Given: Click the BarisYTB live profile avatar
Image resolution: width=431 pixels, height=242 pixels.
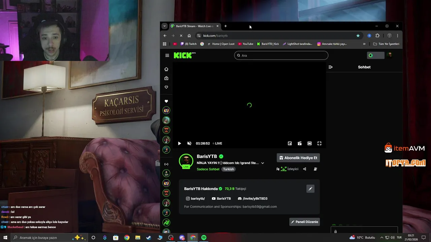Looking at the screenshot, I should tap(186, 161).
